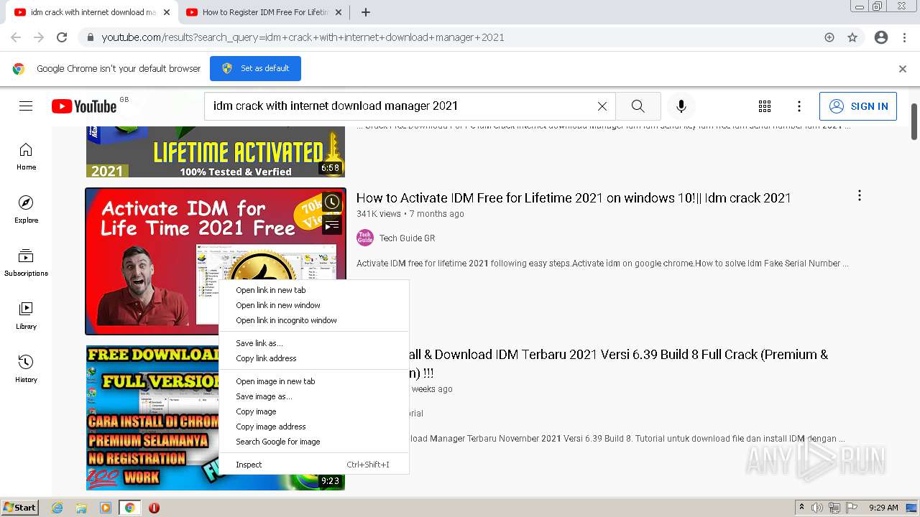Open a new Chrome tab
Image resolution: width=920 pixels, height=517 pixels.
(365, 12)
